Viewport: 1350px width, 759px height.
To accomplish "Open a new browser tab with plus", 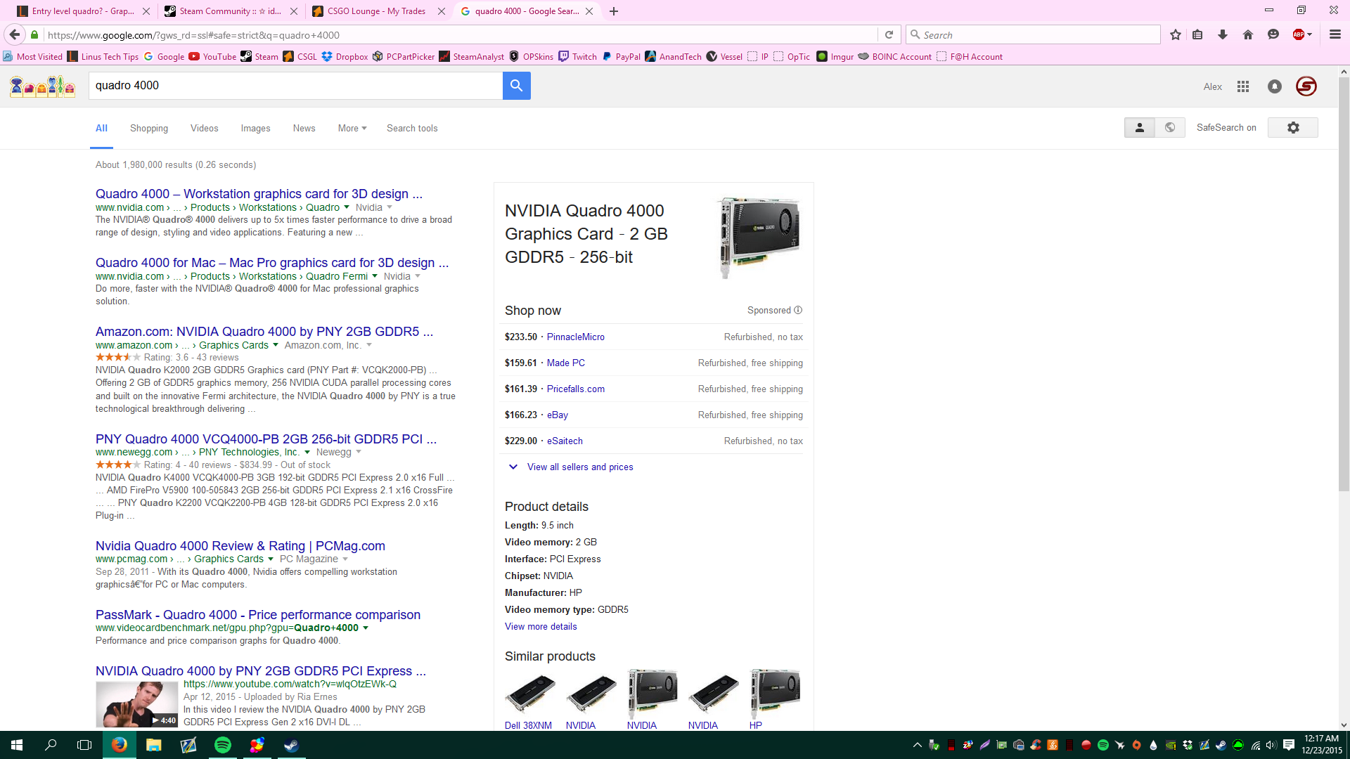I will coord(614,11).
